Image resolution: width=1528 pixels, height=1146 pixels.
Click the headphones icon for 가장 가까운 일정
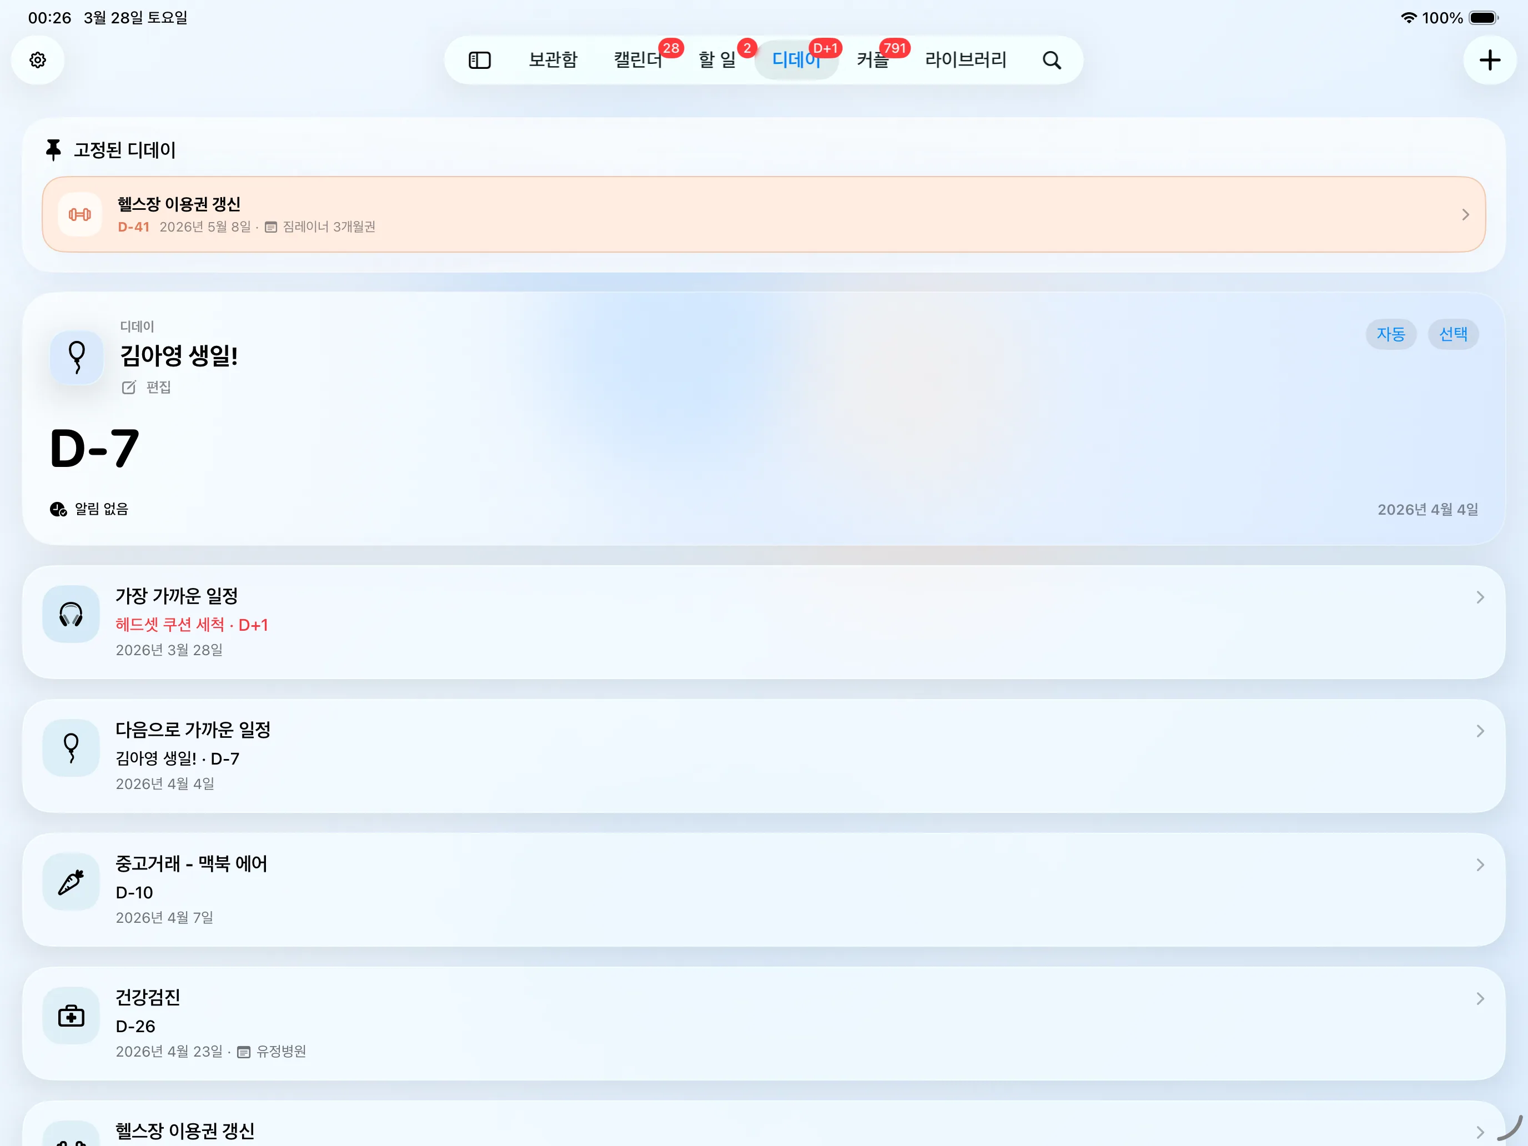[x=71, y=614]
